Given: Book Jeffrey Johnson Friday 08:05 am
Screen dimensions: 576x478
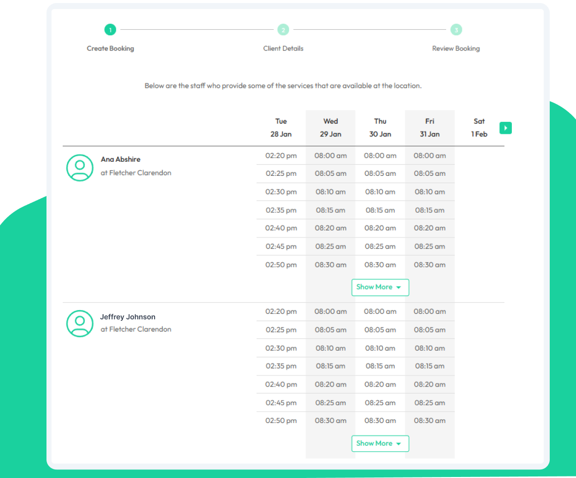Looking at the screenshot, I should [x=430, y=330].
